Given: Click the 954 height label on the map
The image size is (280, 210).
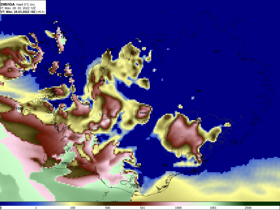Looking at the screenshot, I should click(x=51, y=107).
